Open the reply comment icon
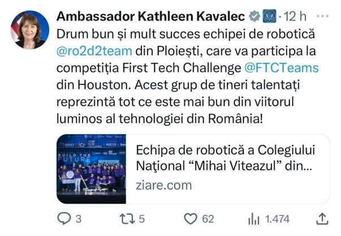The image size is (341, 236). [x=64, y=218]
